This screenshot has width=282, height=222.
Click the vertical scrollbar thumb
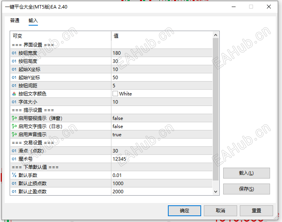point(215,109)
